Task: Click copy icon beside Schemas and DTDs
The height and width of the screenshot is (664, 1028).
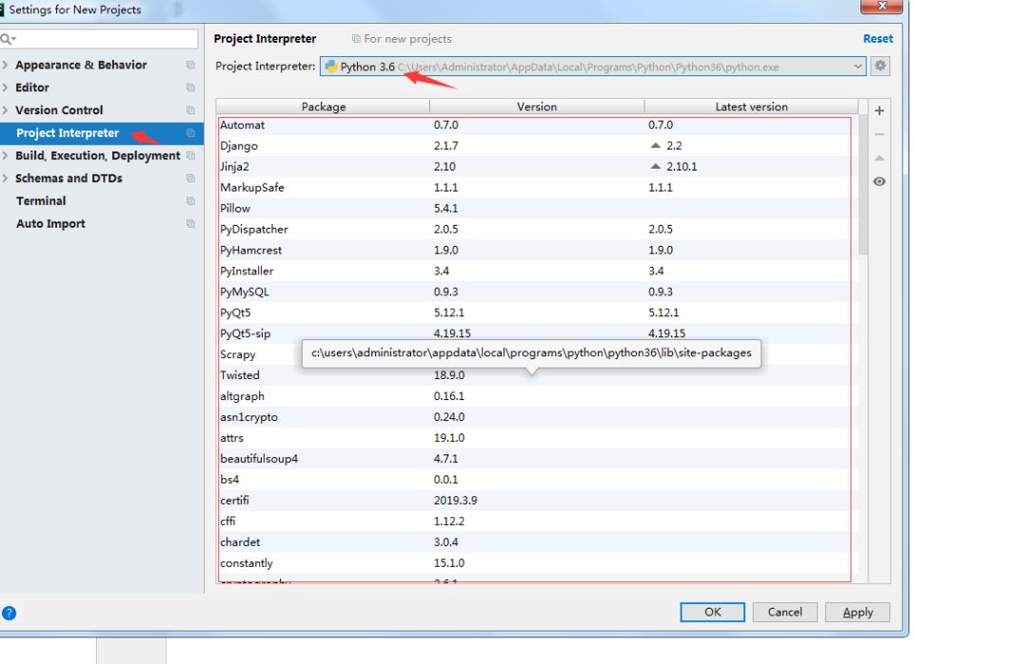Action: point(190,178)
